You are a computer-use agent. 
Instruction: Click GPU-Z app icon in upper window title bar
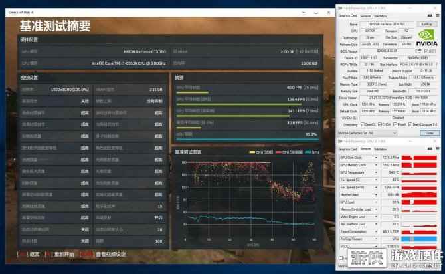(340, 8)
